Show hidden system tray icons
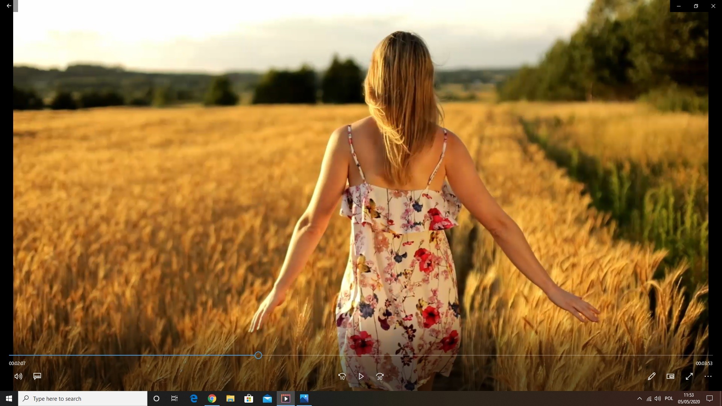This screenshot has width=722, height=406. pos(639,398)
